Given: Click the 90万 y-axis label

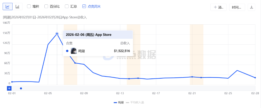Looking at the screenshot, I should point(7,53).
